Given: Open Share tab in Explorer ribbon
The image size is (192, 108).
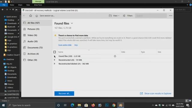Looking at the screenshot, I should click(x=20, y=5).
